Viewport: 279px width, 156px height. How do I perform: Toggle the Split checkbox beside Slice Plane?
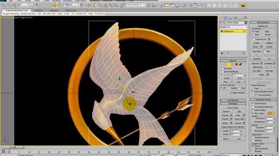point(265,51)
